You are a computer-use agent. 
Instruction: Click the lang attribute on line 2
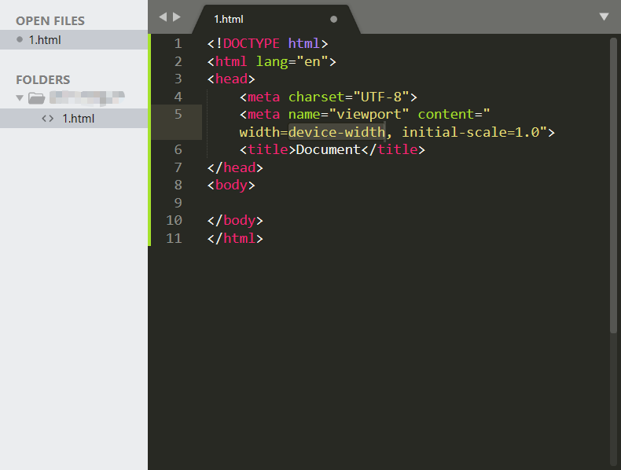(x=272, y=61)
